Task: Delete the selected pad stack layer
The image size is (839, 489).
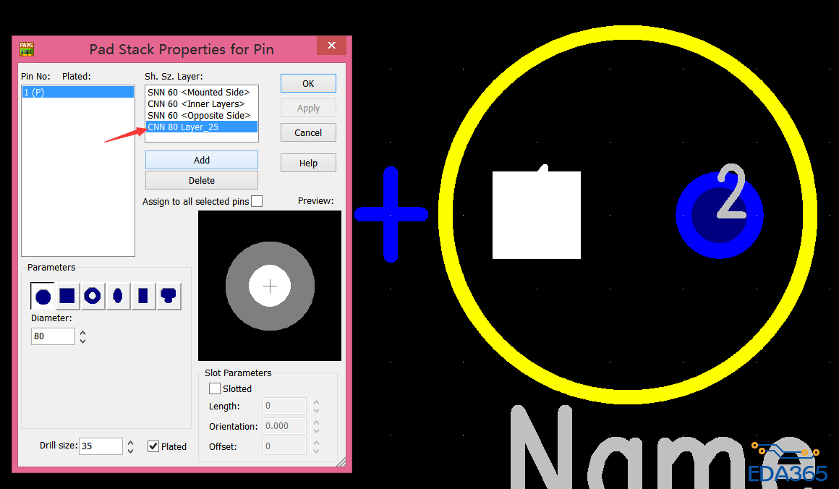Action: 202,180
